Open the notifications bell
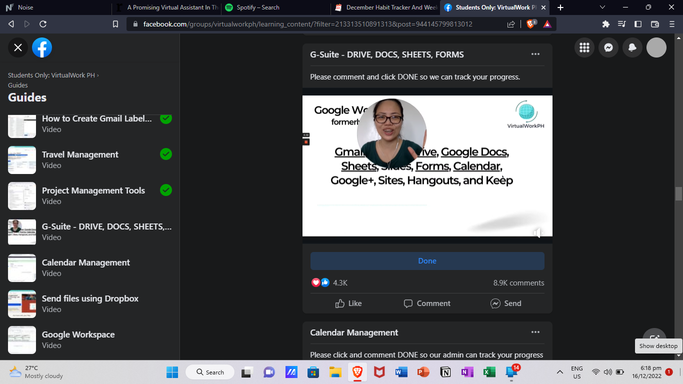The image size is (683, 384). [632, 47]
